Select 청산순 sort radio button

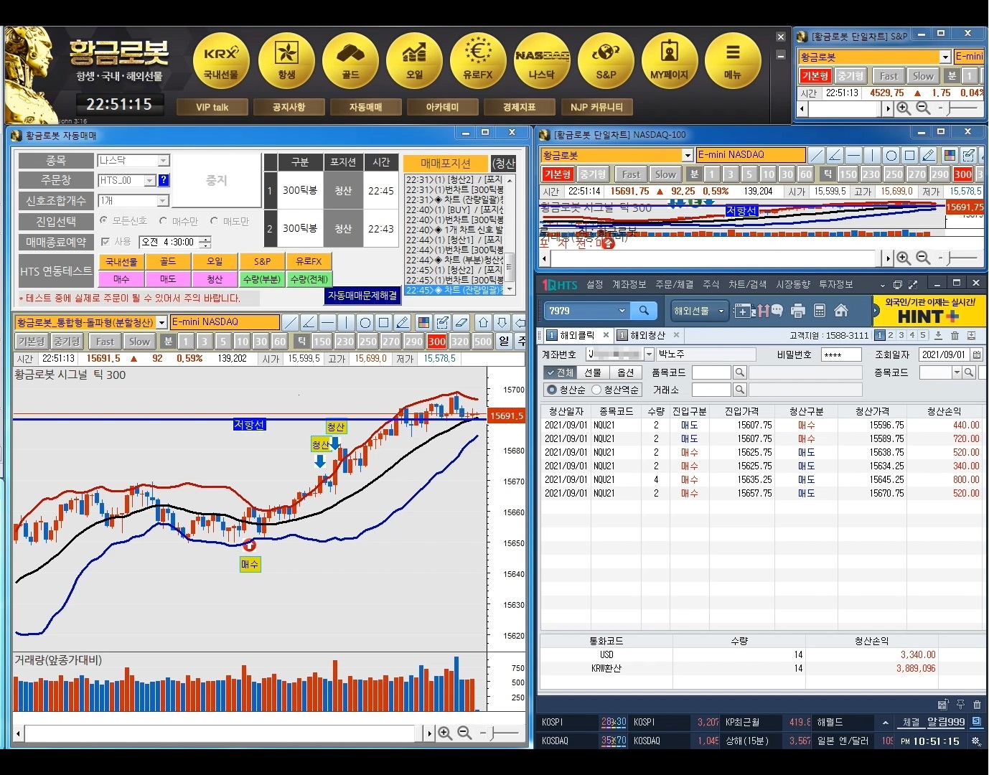552,390
